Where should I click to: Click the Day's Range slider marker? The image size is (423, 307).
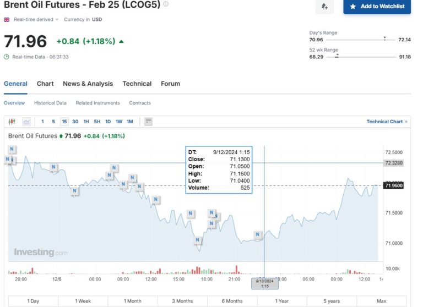[384, 39]
